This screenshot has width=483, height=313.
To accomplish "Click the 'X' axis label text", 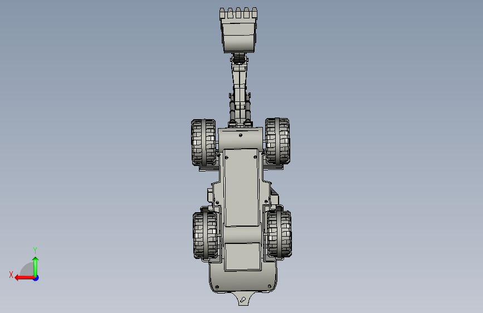I will pyautogui.click(x=11, y=275).
